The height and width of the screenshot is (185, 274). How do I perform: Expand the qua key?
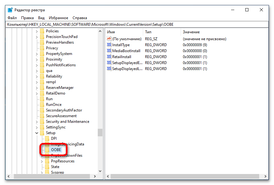pos(37,71)
